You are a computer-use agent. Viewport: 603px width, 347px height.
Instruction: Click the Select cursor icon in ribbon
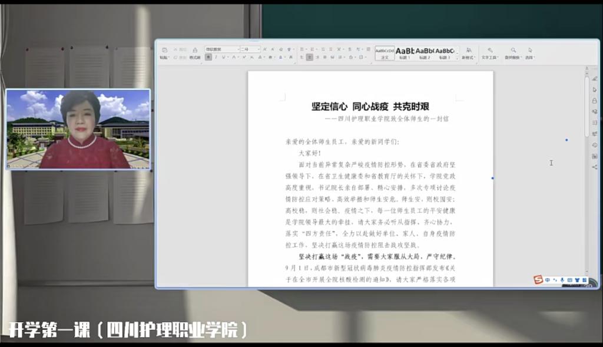530,51
